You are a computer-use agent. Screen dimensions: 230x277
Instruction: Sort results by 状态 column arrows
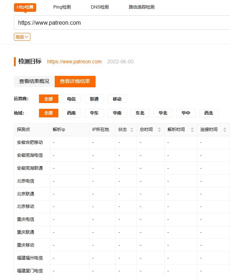tap(132, 130)
